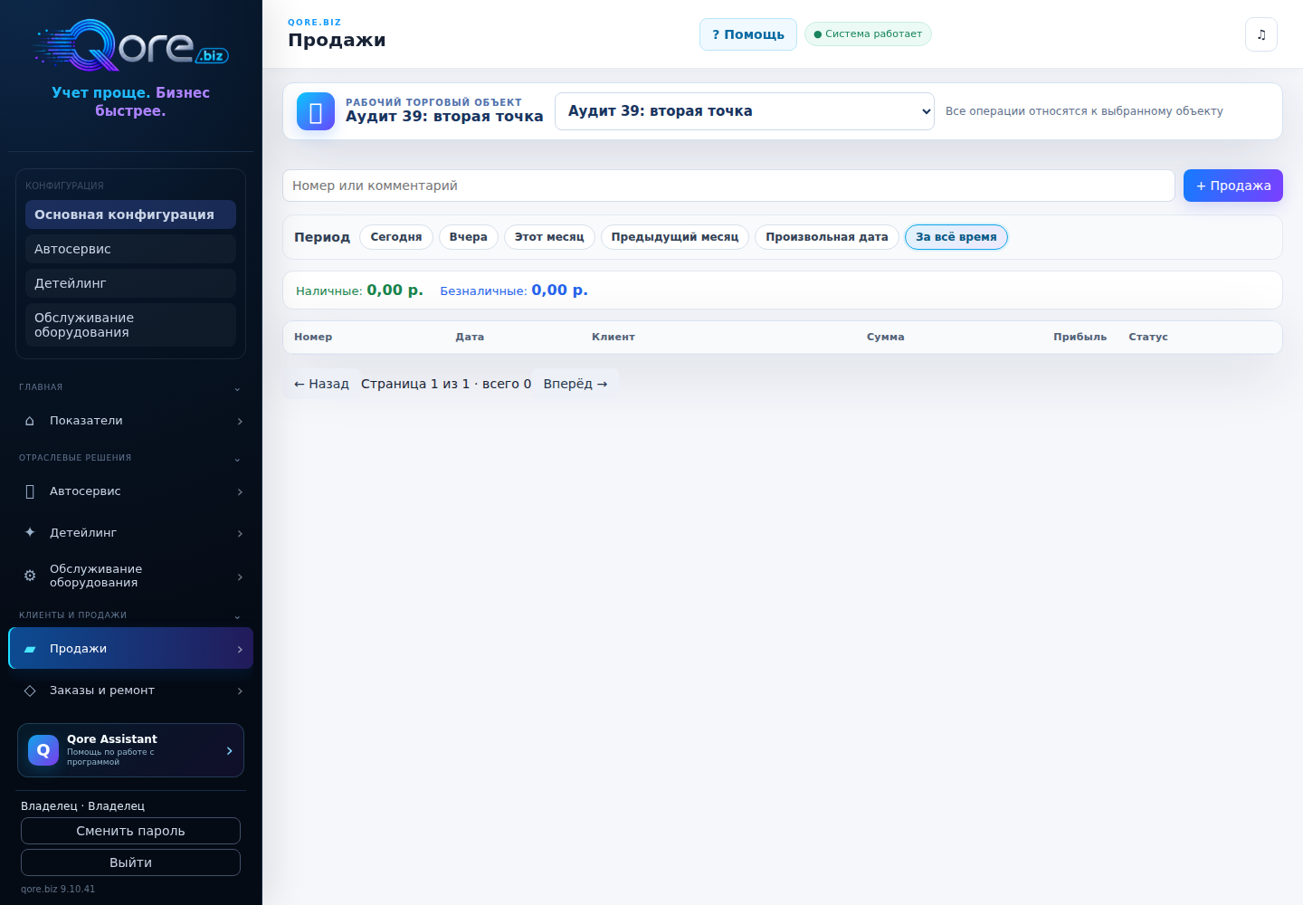Click the Автосервис menu icon
The width and height of the screenshot is (1303, 905).
coord(30,491)
